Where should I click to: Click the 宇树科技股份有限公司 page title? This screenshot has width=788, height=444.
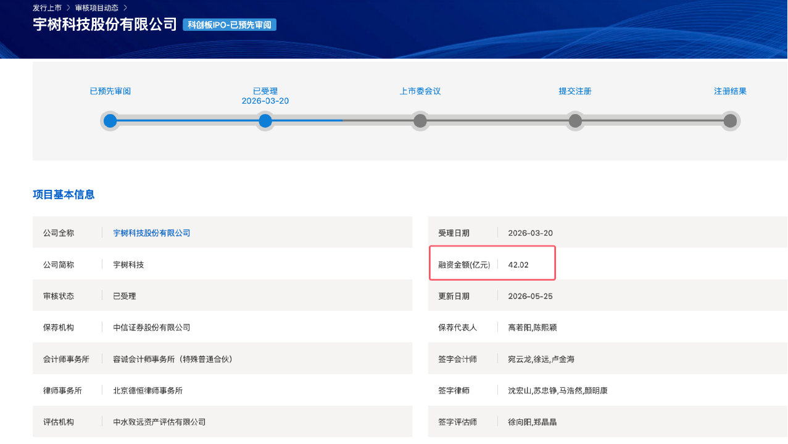105,25
